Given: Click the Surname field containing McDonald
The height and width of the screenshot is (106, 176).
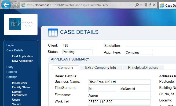Looking at the screenshot, I should click(x=135, y=89).
